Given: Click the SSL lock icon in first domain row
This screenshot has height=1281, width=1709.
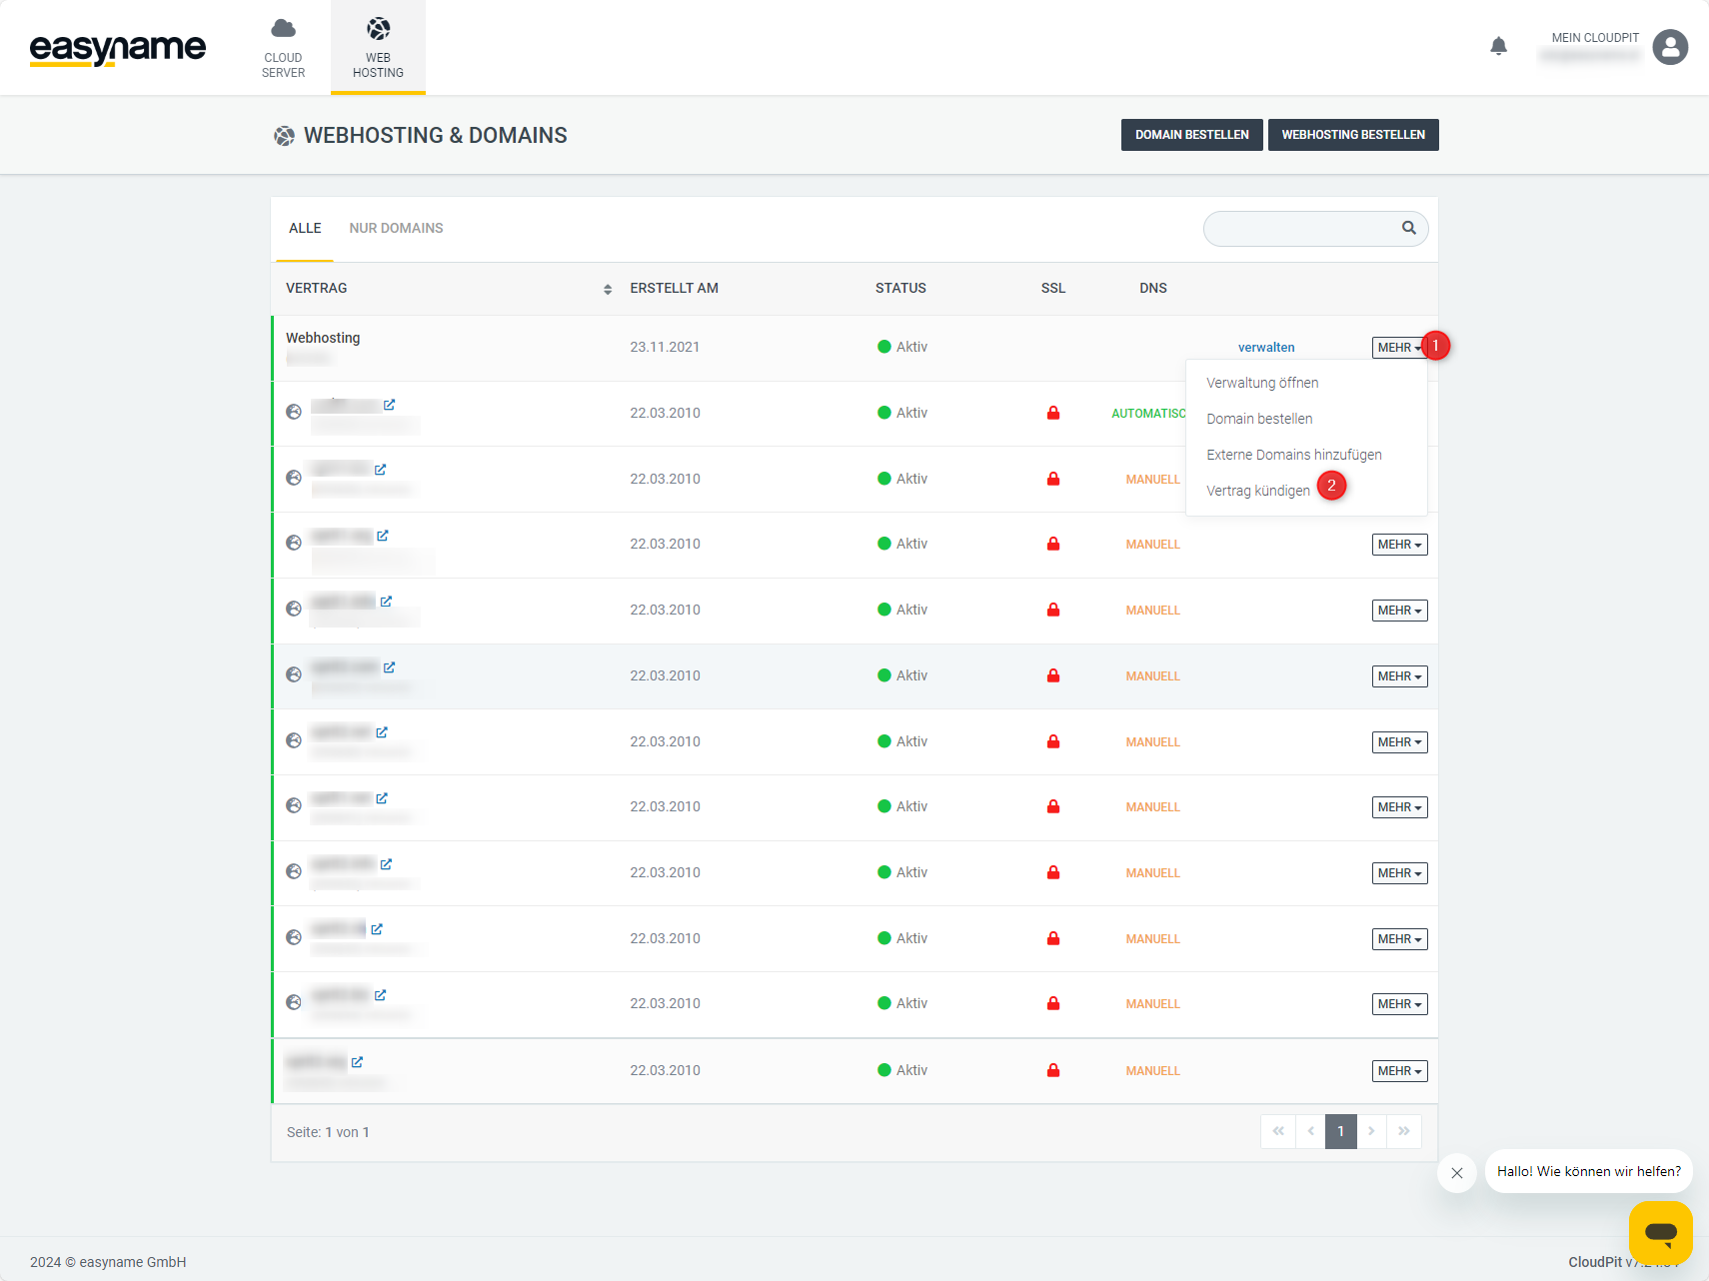Looking at the screenshot, I should [x=1052, y=413].
